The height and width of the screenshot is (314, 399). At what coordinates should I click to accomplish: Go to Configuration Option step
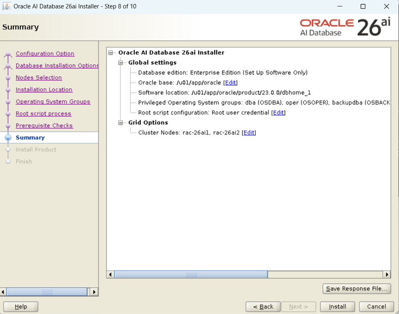[45, 54]
